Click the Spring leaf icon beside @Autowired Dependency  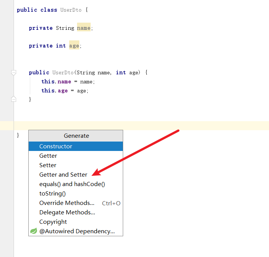click(34, 231)
